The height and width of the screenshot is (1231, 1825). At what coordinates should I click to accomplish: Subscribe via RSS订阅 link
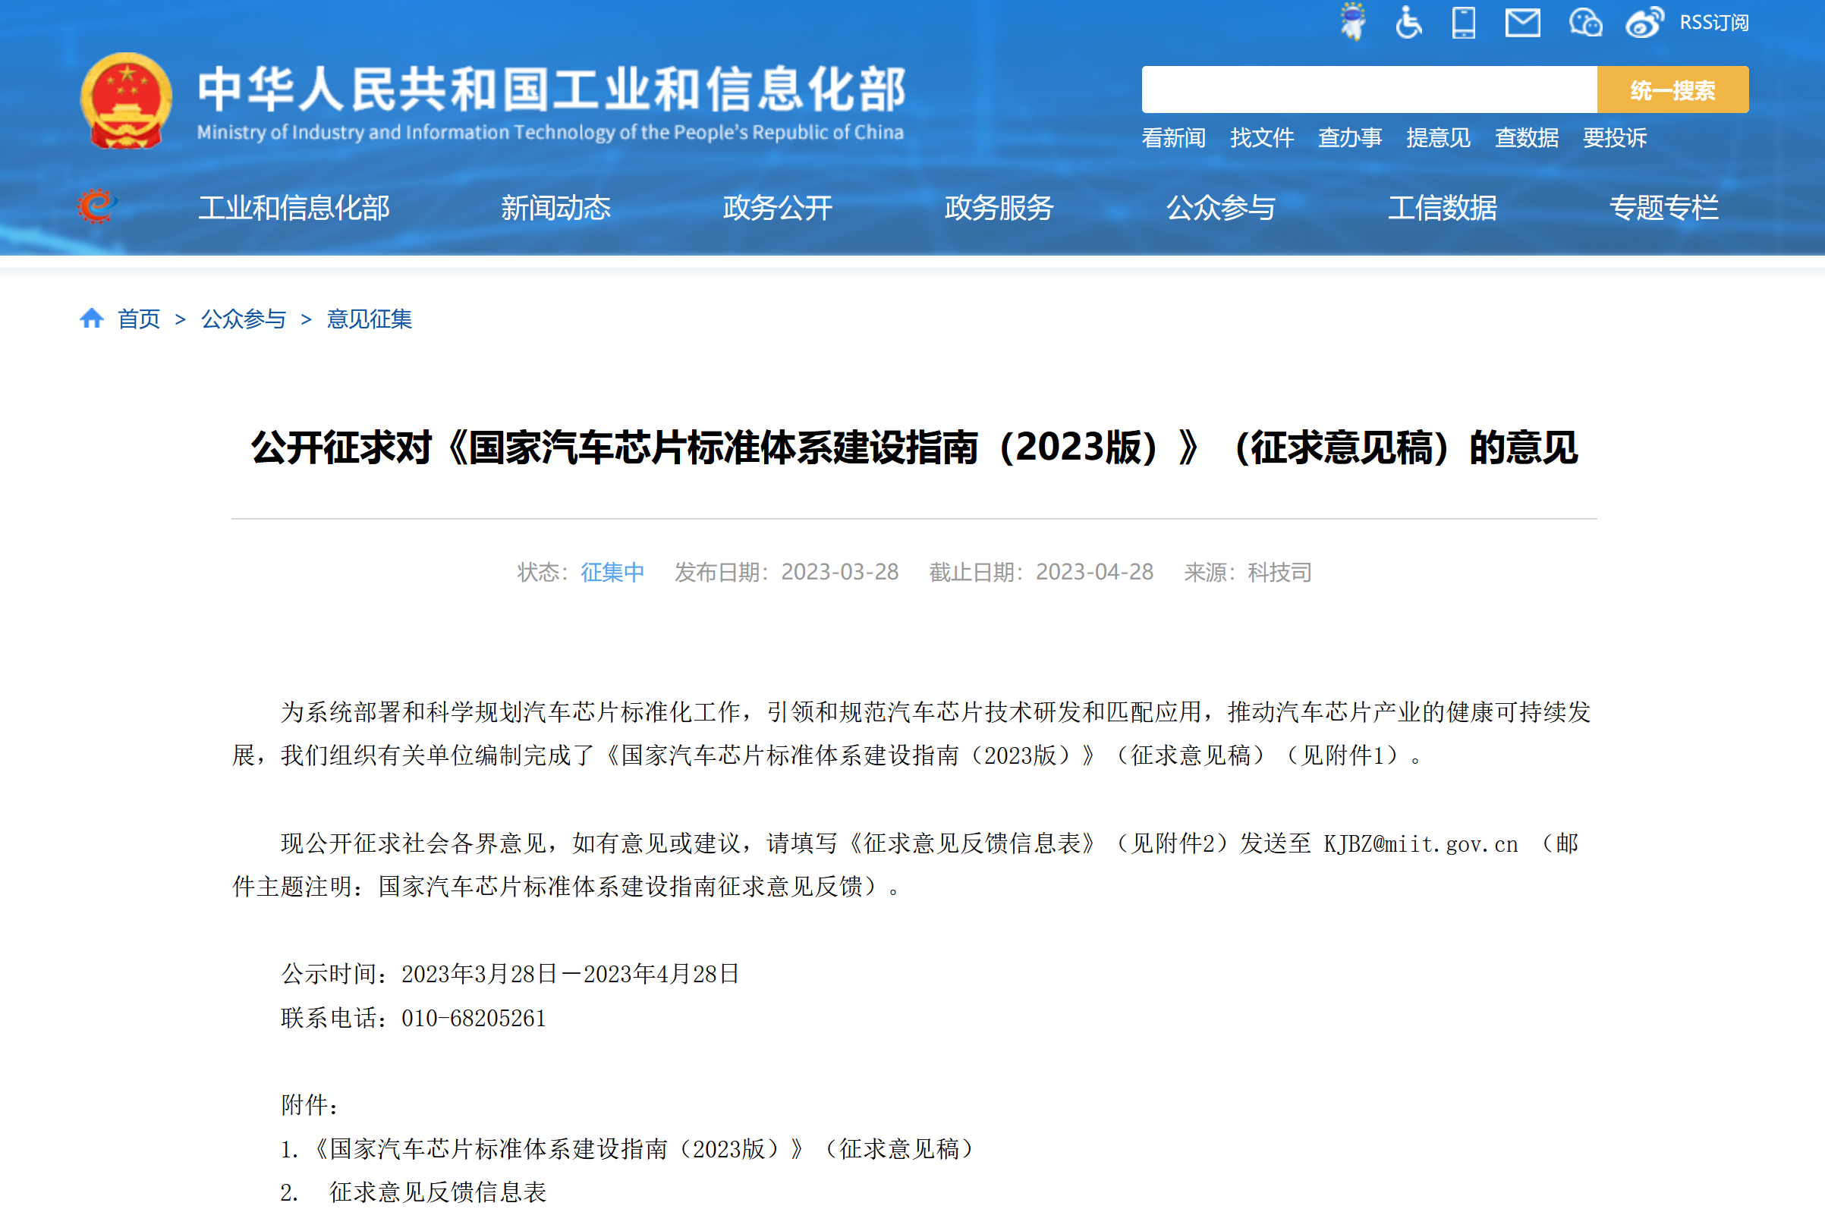point(1713,23)
